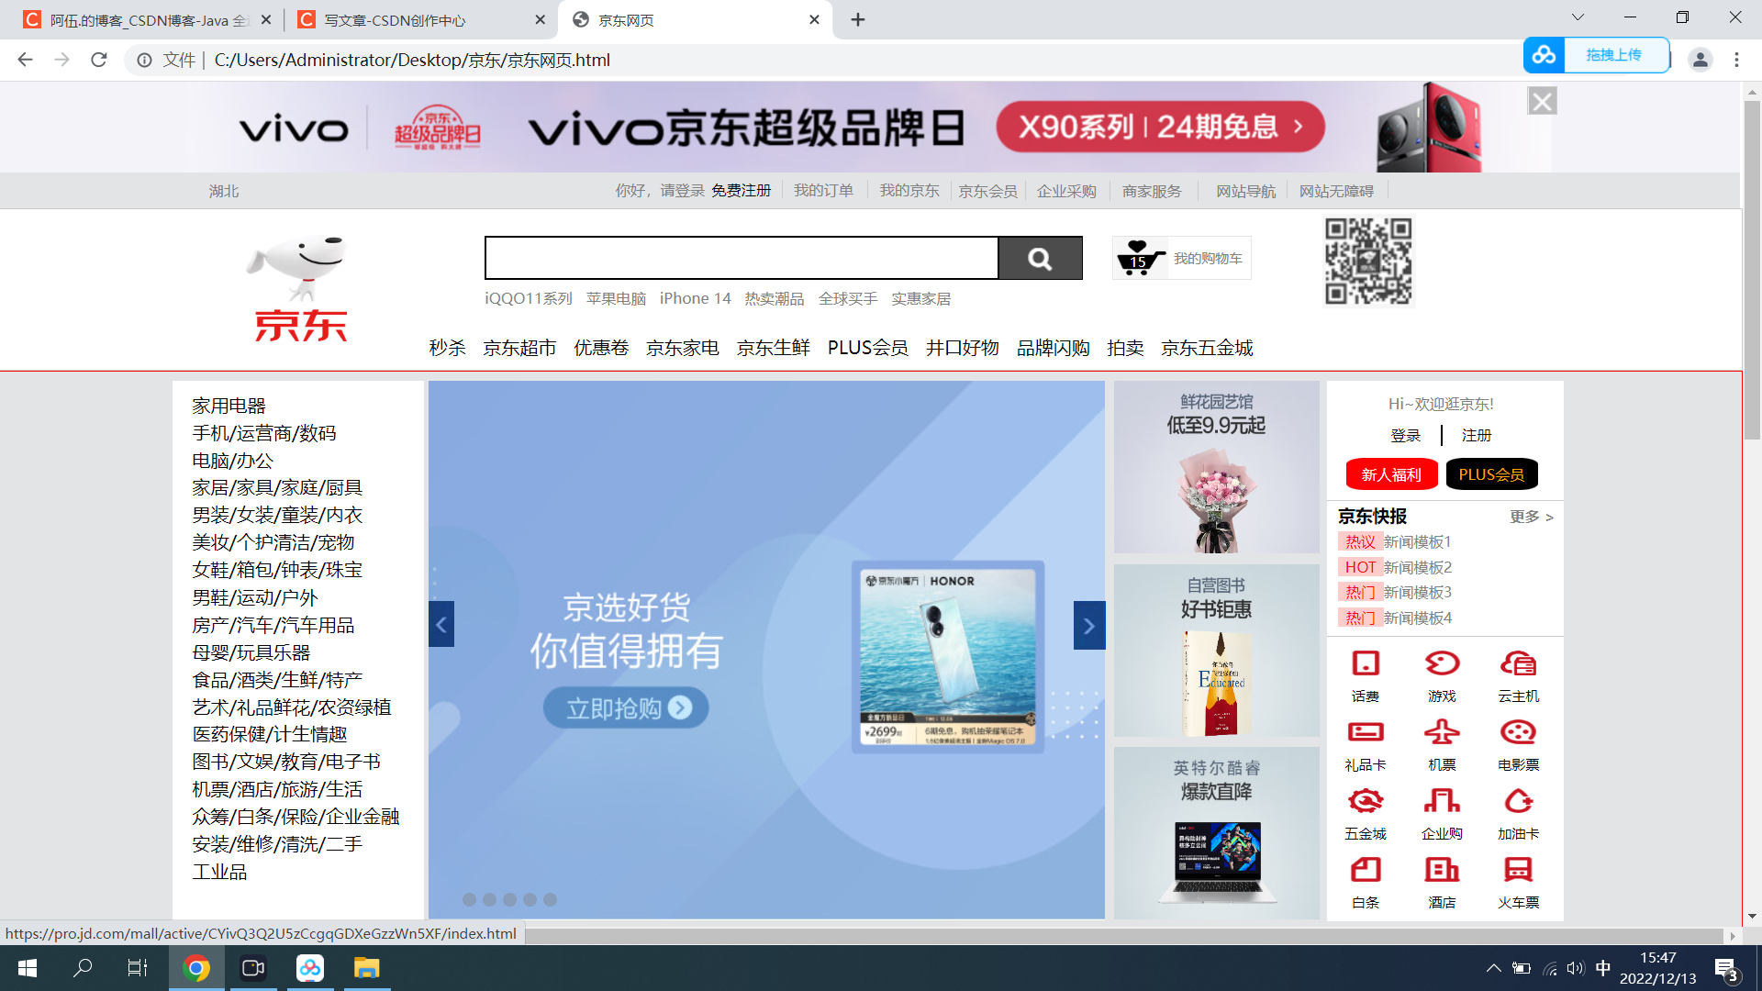Screen dimensions: 1762x991
Task: Open the 电影票 movie ticket icon
Action: pos(1518,733)
